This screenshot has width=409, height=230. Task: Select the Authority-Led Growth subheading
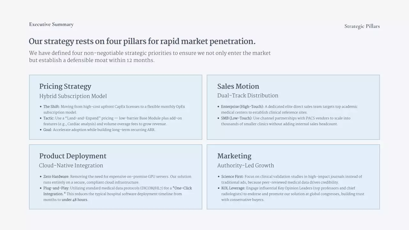245,165
